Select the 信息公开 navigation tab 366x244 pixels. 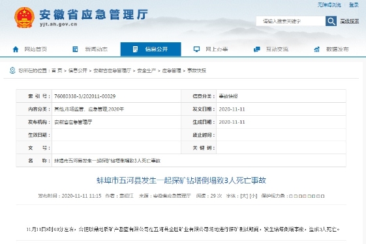[x=151, y=49]
